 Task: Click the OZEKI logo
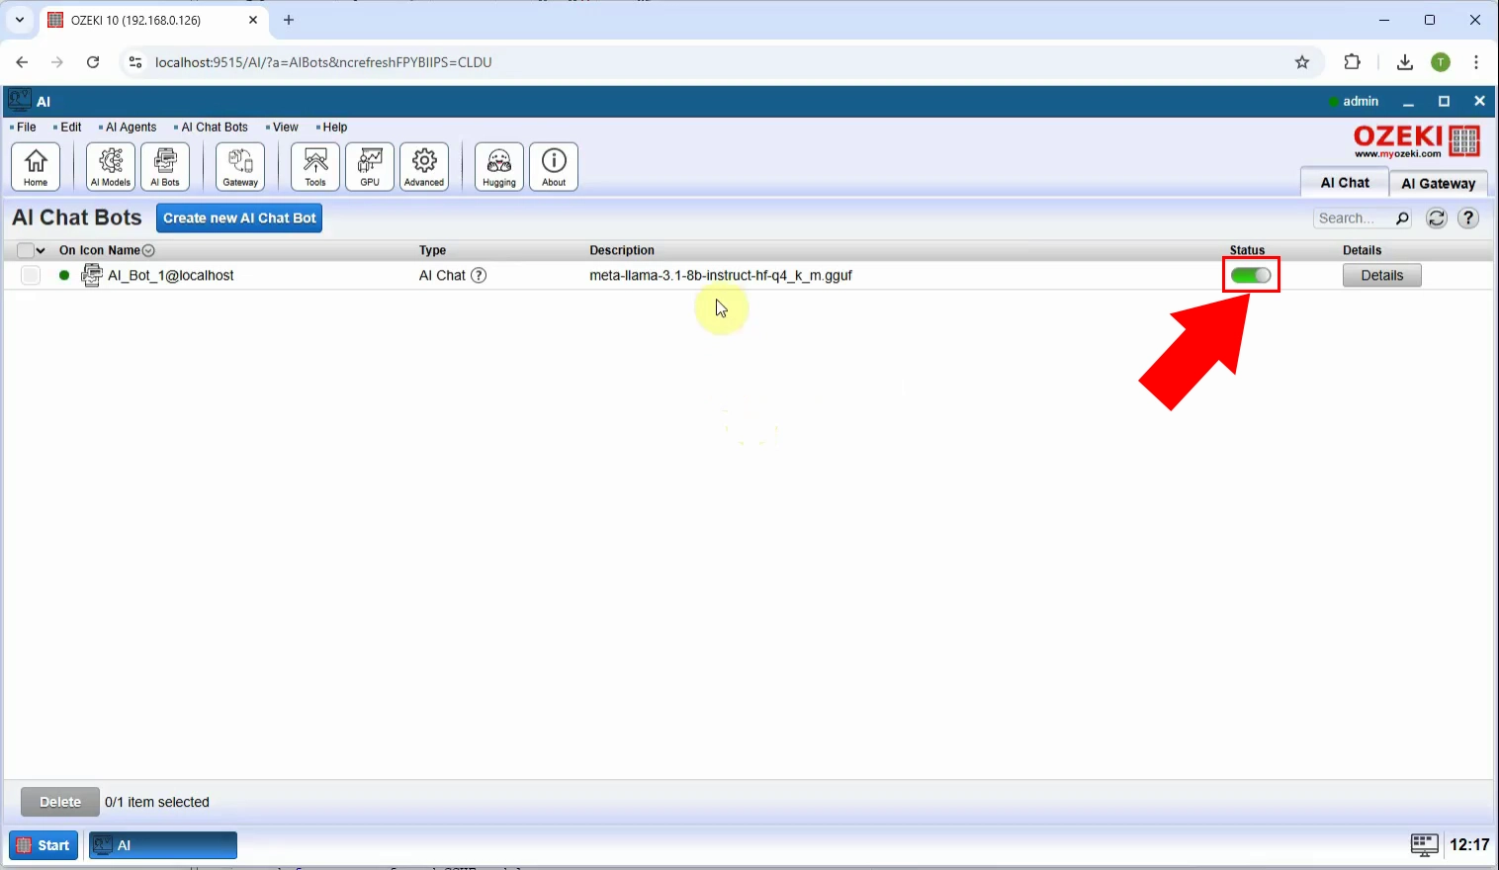[x=1416, y=141]
